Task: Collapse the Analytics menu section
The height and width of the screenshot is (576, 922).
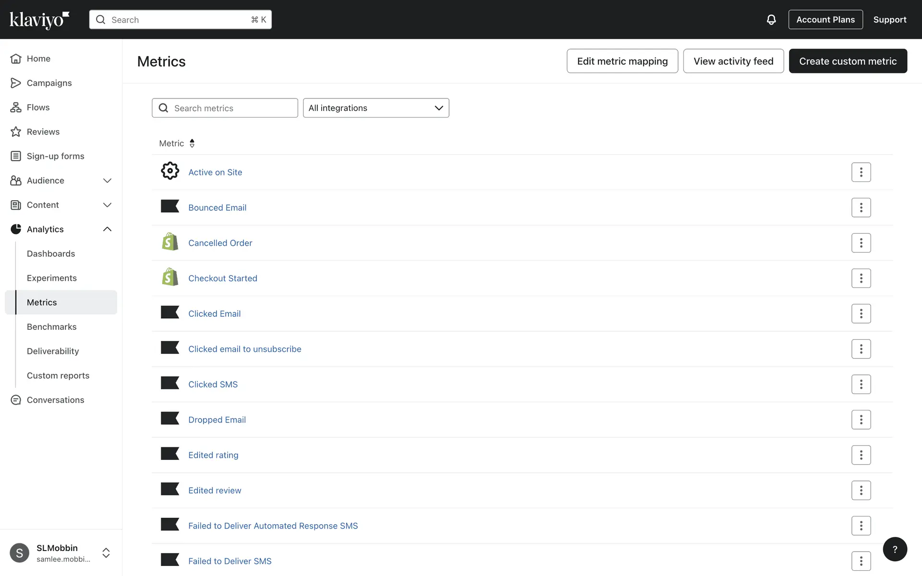Action: pos(107,229)
